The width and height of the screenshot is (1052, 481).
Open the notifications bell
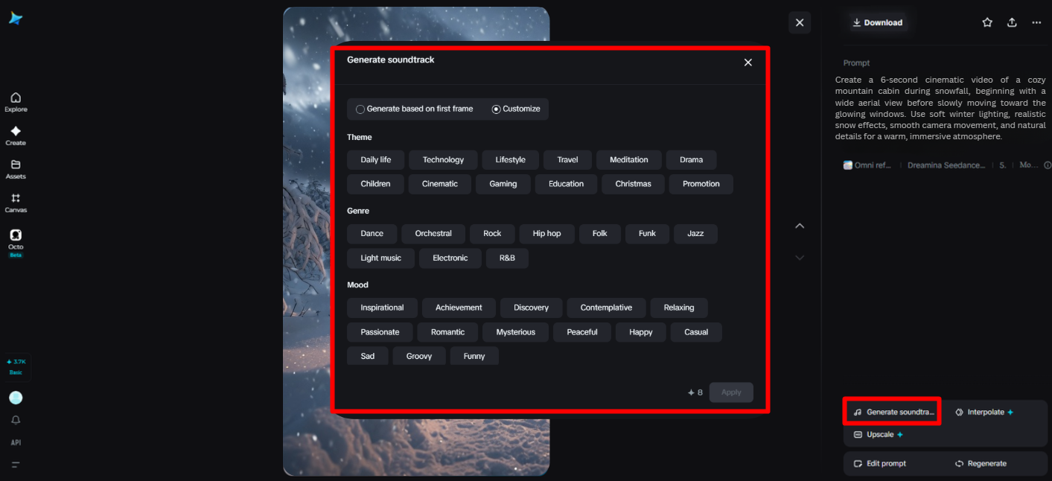coord(16,420)
